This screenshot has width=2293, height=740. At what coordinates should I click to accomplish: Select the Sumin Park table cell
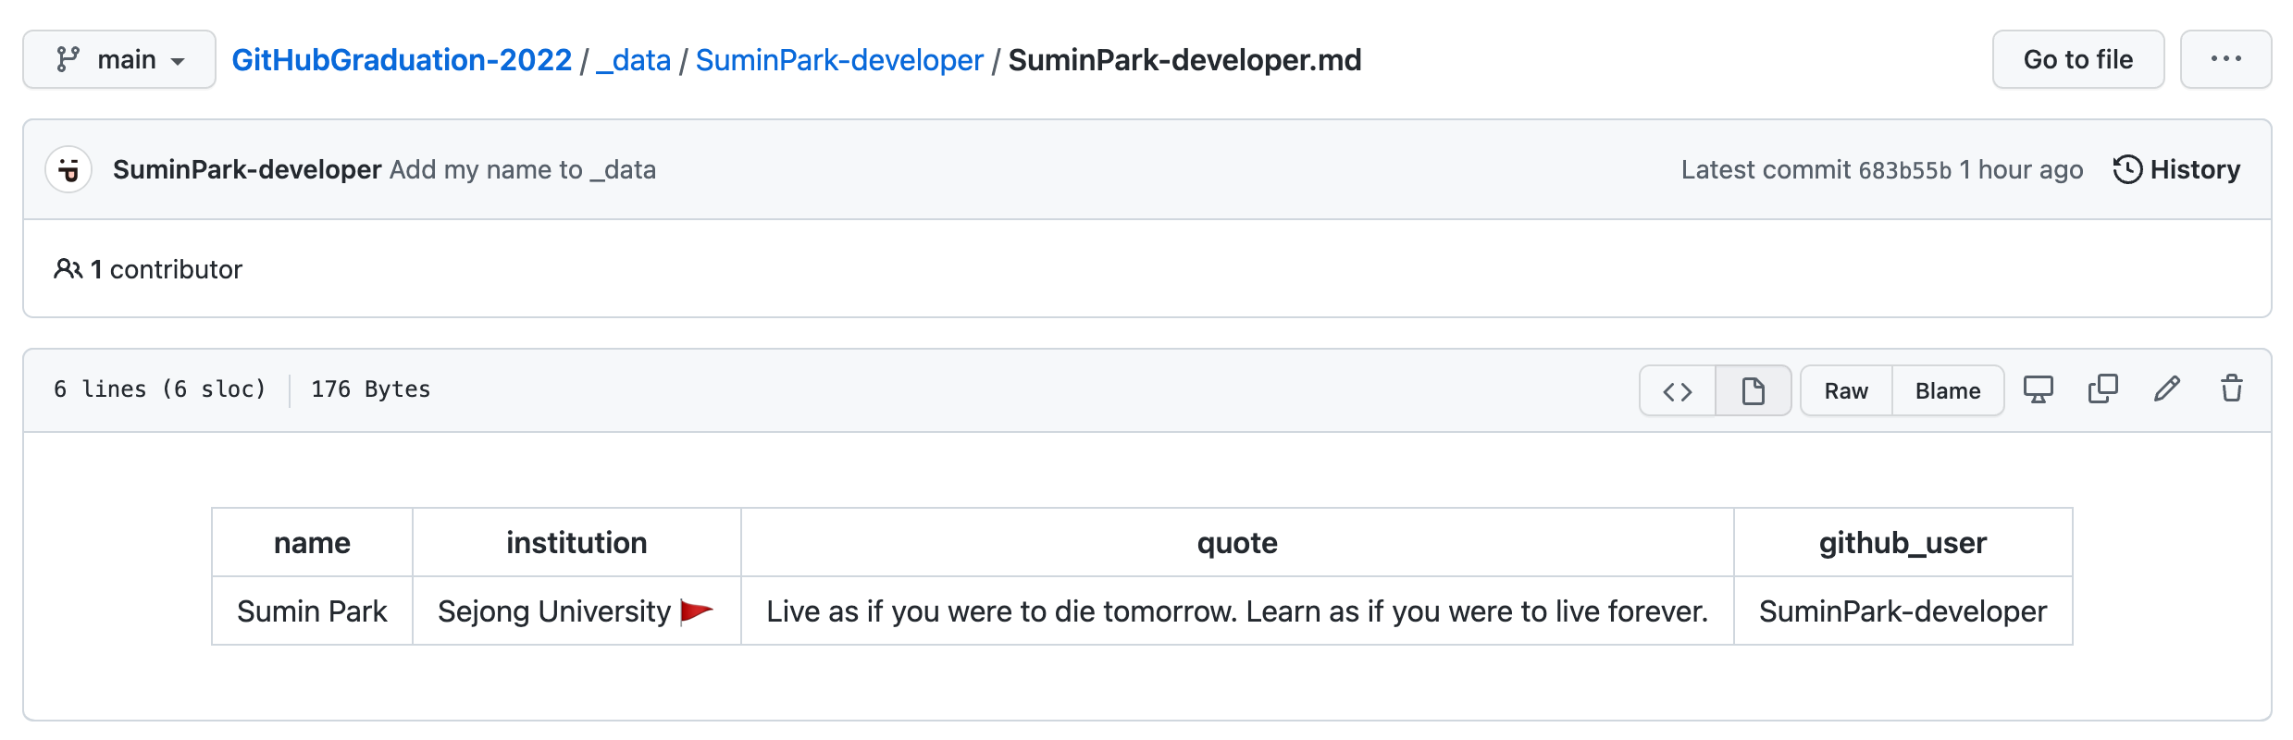point(312,610)
